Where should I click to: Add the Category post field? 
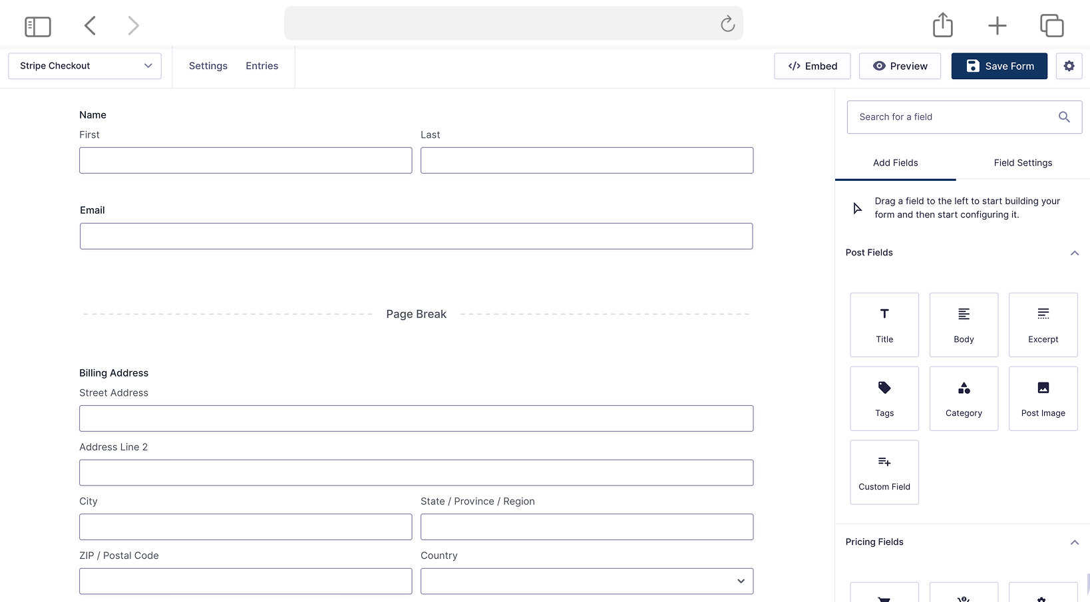964,398
